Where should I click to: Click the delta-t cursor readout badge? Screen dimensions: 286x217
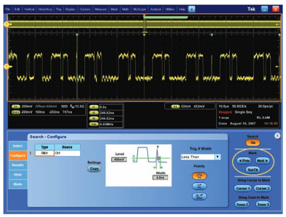coord(94,119)
